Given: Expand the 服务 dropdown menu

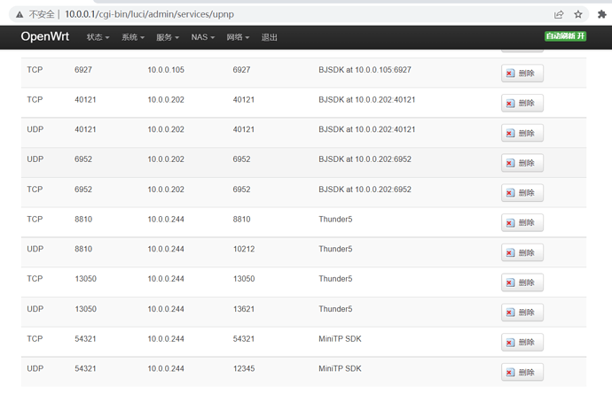Looking at the screenshot, I should [x=168, y=37].
